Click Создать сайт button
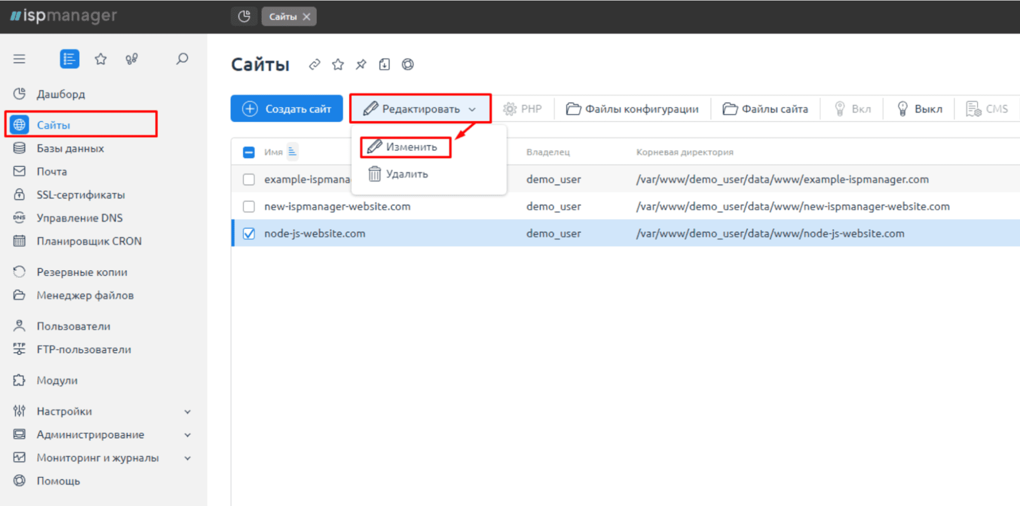 [287, 109]
